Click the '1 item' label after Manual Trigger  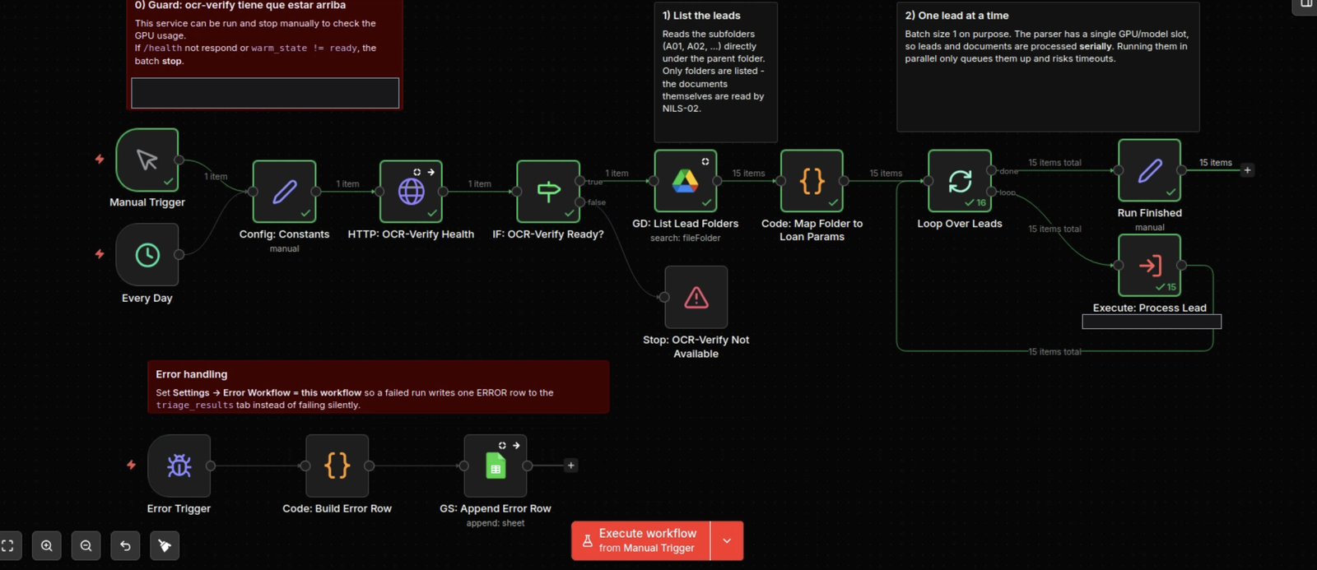pyautogui.click(x=216, y=177)
